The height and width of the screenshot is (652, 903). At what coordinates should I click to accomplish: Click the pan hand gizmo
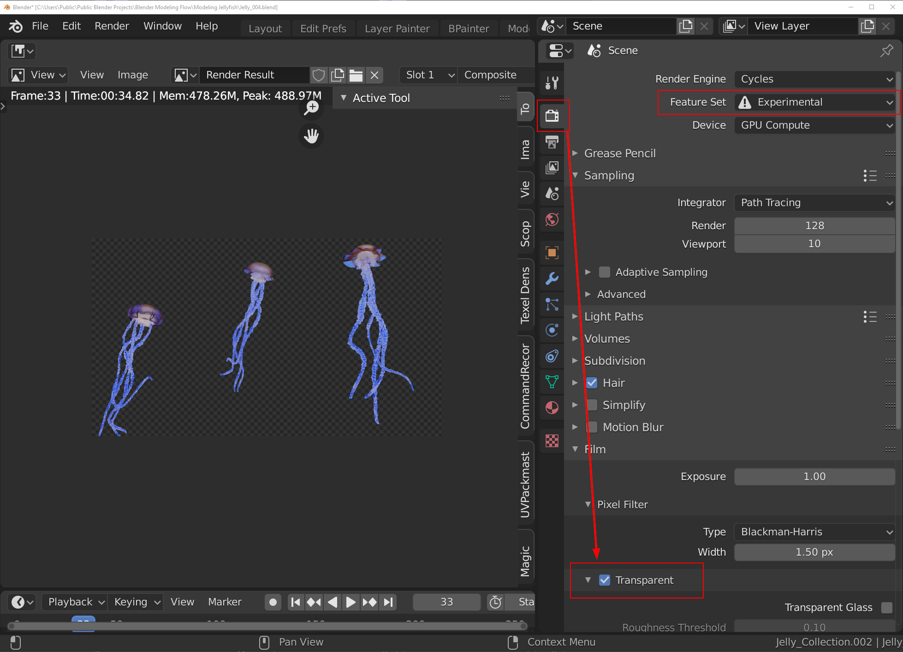point(312,136)
